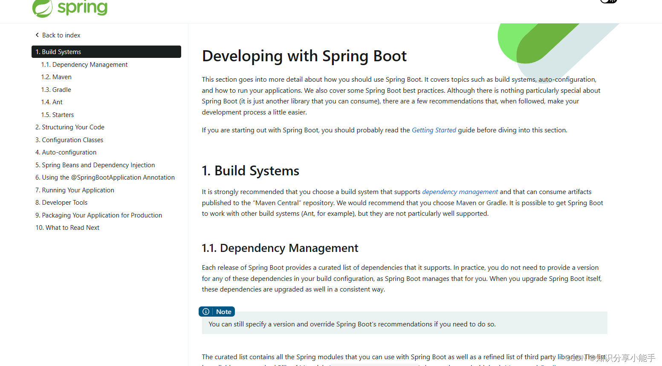Select 1. Build Systems in sidebar

(106, 51)
